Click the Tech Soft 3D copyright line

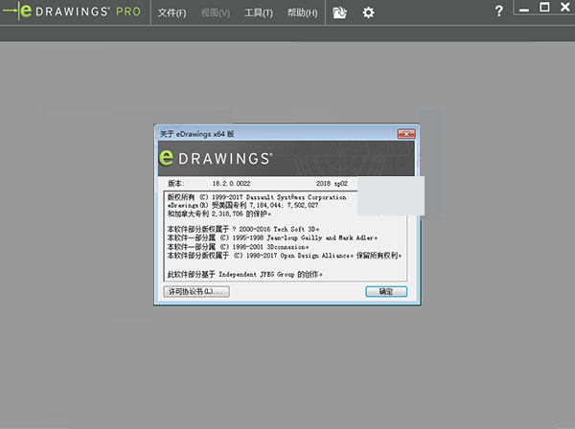pos(243,229)
